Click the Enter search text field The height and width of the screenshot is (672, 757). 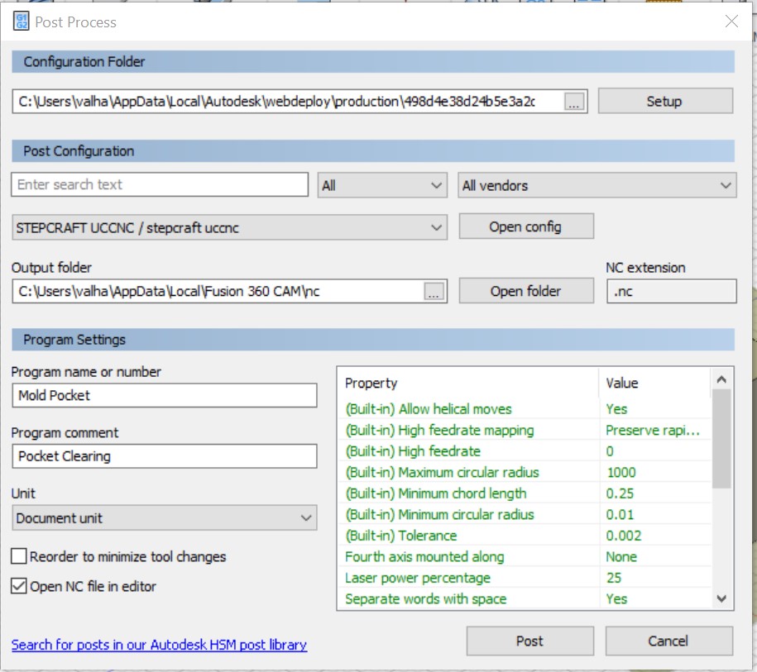click(160, 184)
